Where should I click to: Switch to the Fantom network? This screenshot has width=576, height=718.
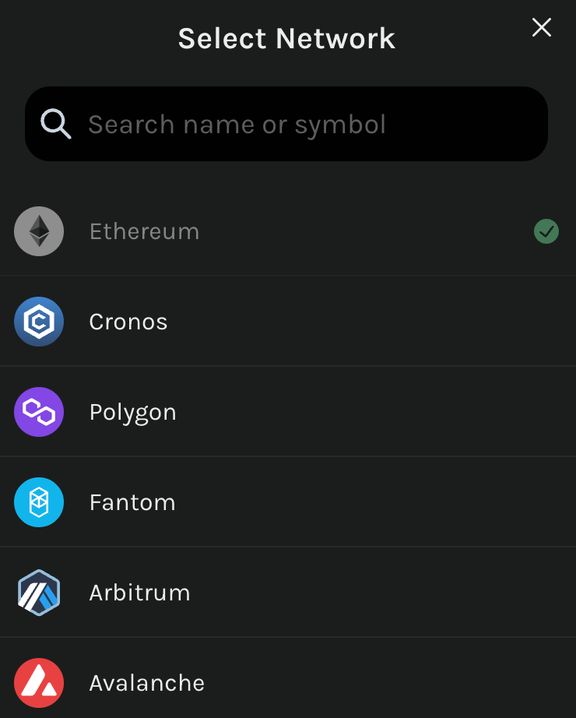coord(288,502)
